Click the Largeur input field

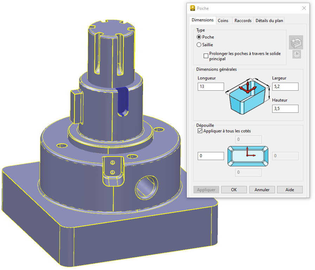[x=285, y=86]
